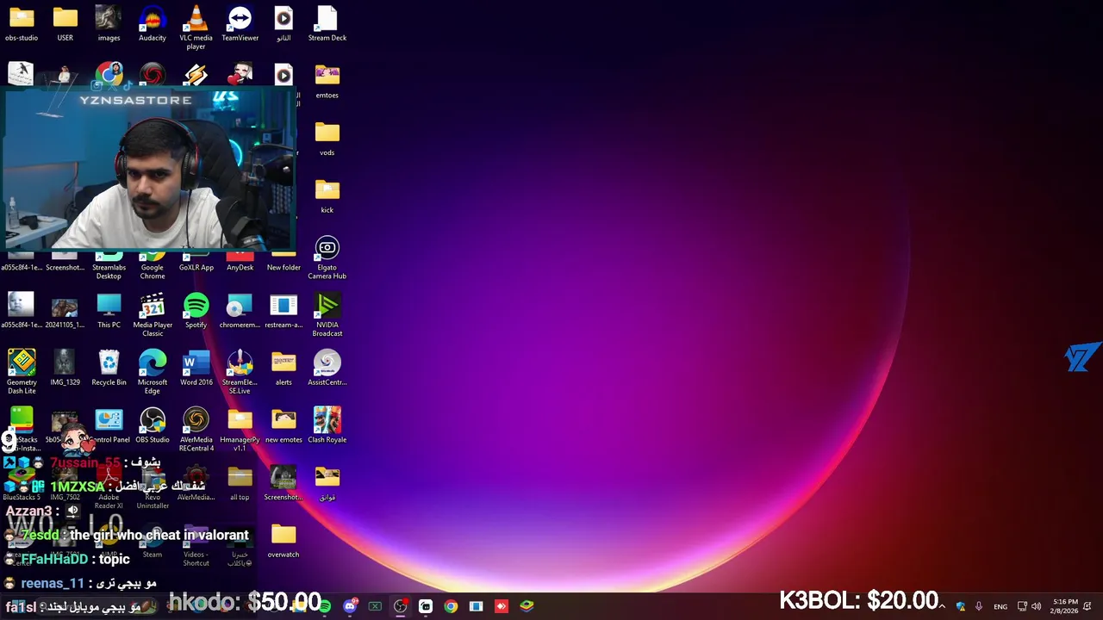Open Spotify in the taskbar

click(x=325, y=606)
